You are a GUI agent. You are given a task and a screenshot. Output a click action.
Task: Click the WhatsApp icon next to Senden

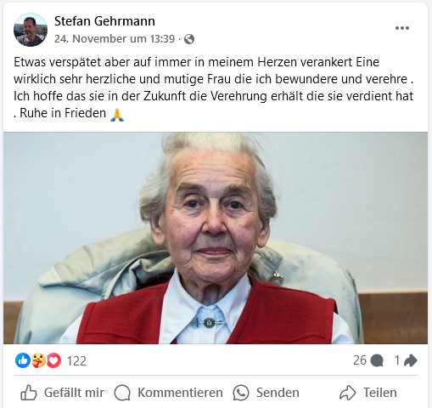click(x=241, y=393)
